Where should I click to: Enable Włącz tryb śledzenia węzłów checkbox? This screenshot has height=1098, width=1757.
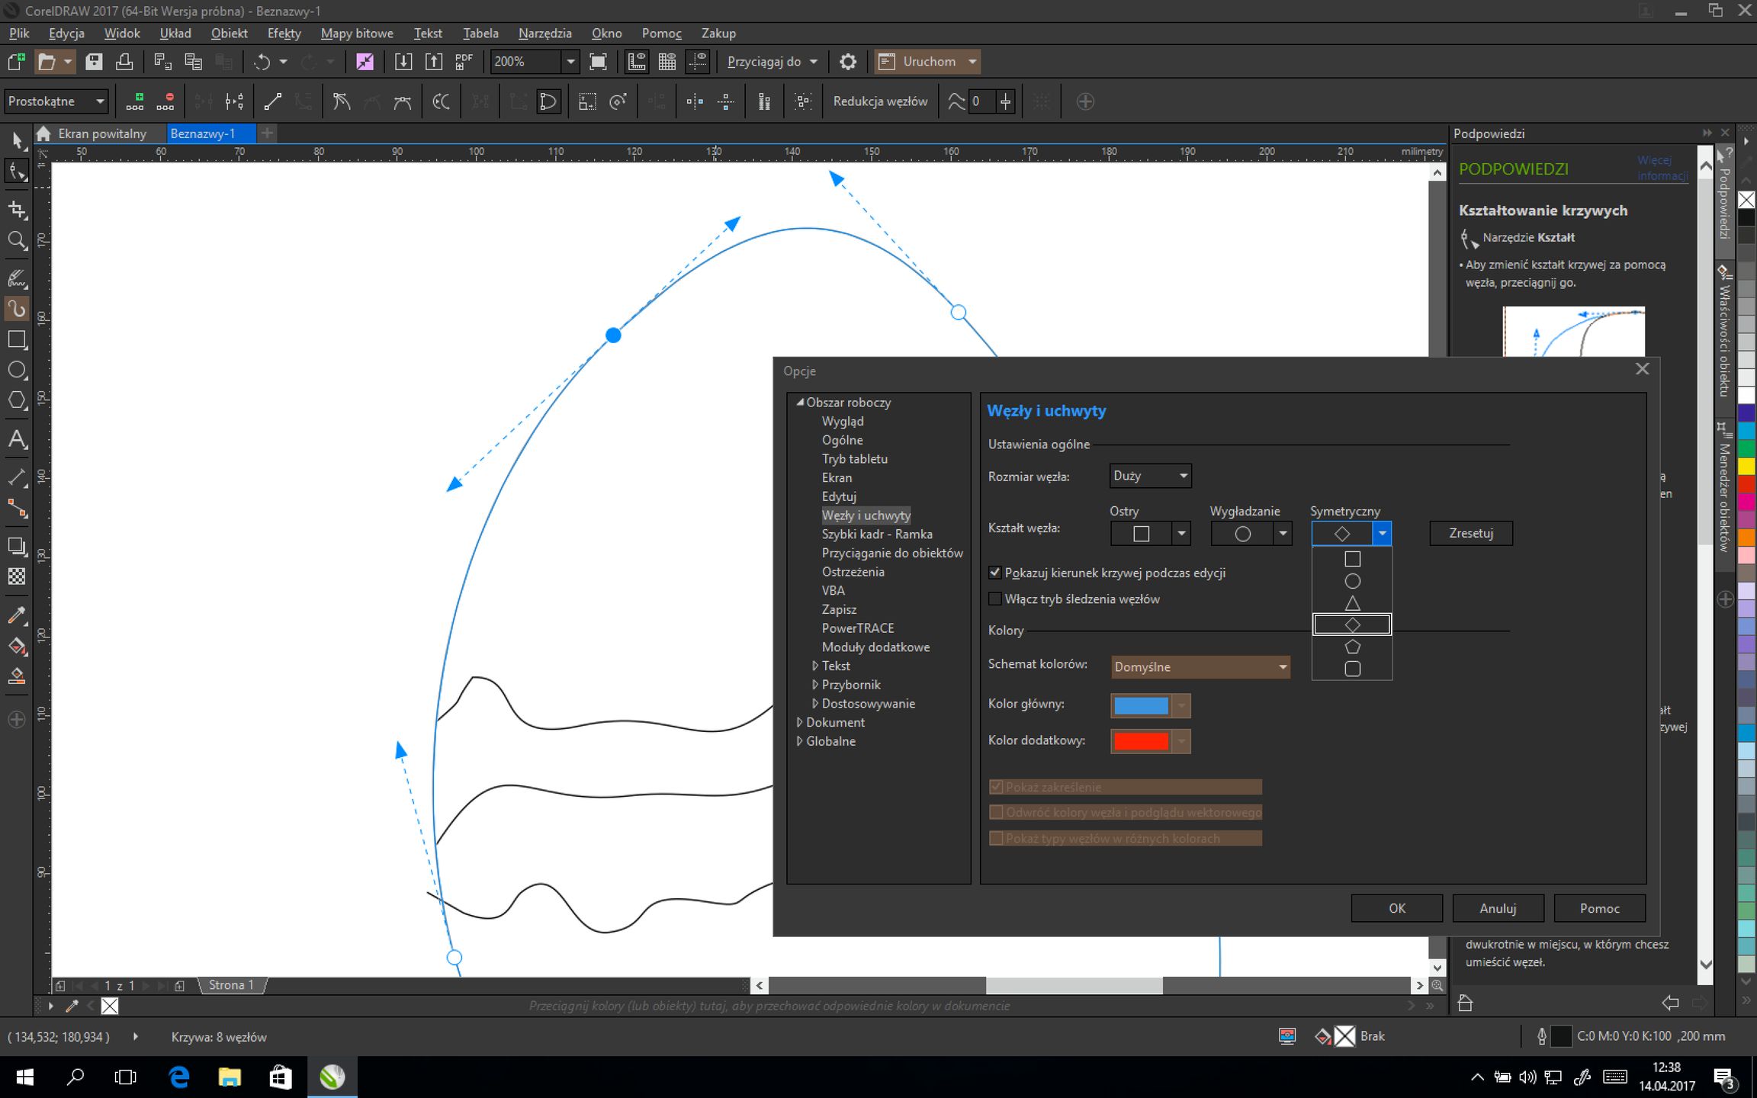[994, 599]
